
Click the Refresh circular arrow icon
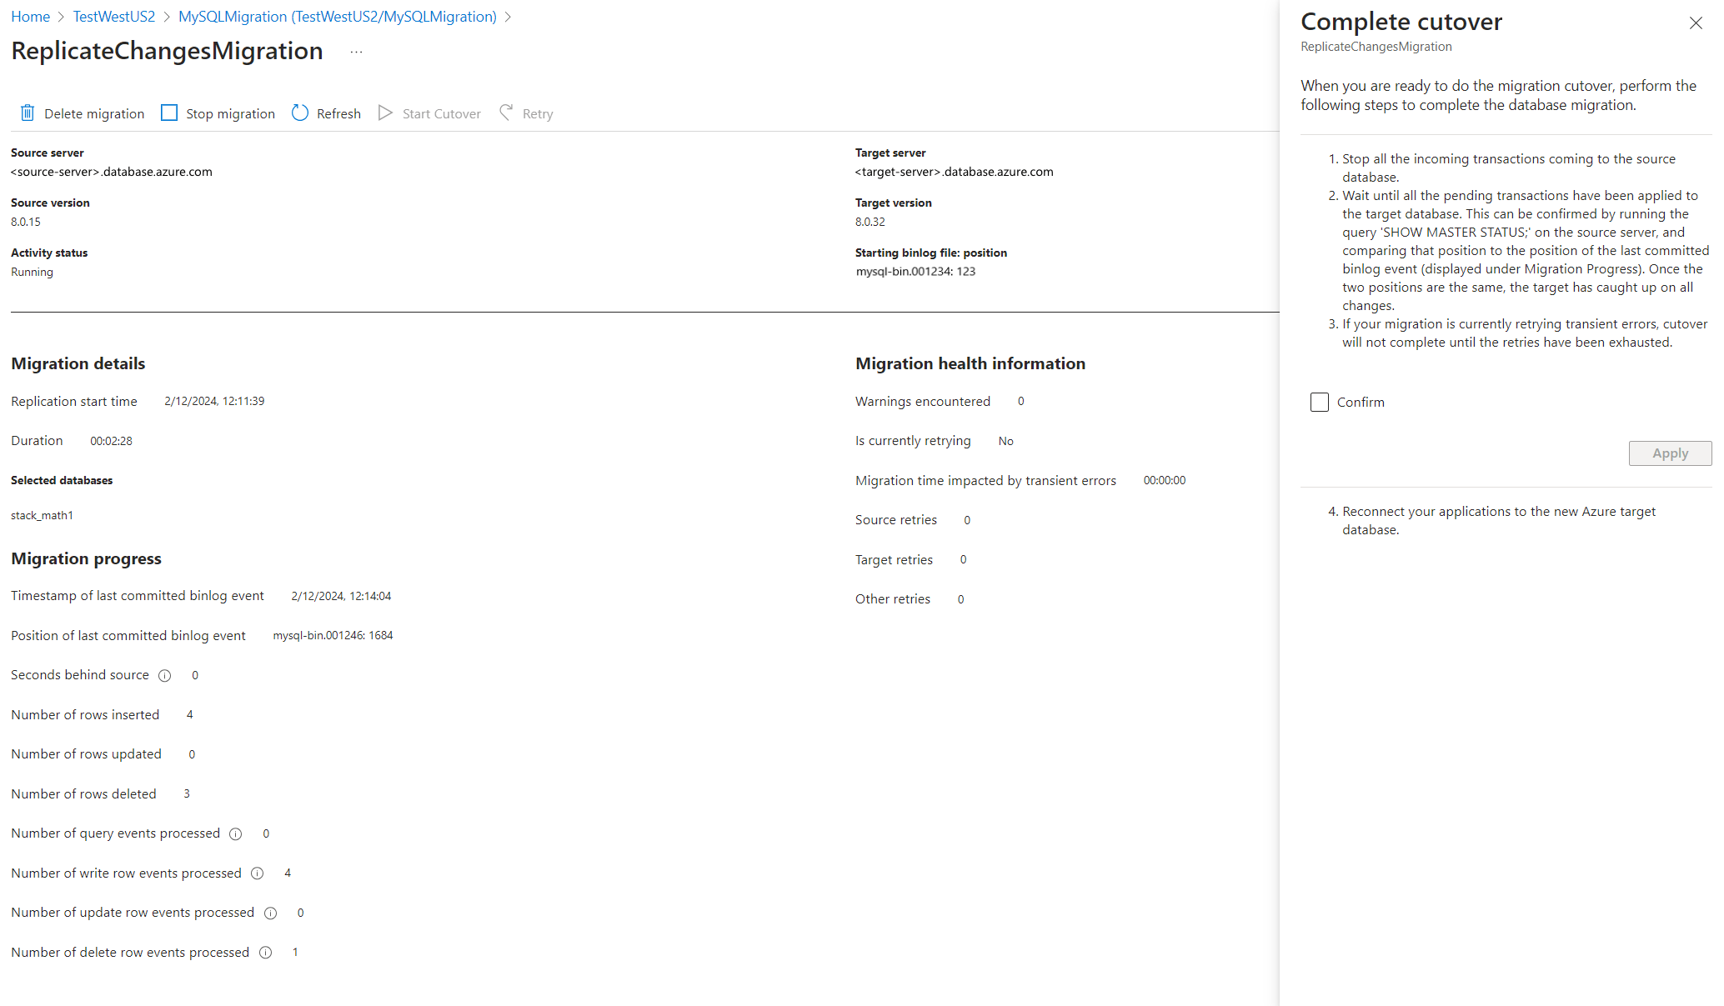300,113
